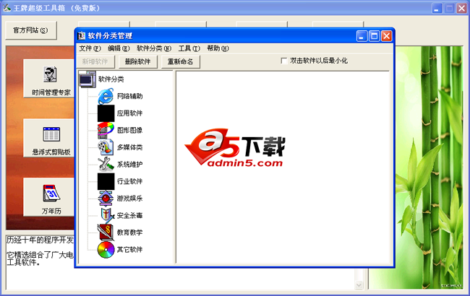Viewport: 470px width, 296px height.
Task: Select 安全杀毒 category label
Action: (129, 215)
